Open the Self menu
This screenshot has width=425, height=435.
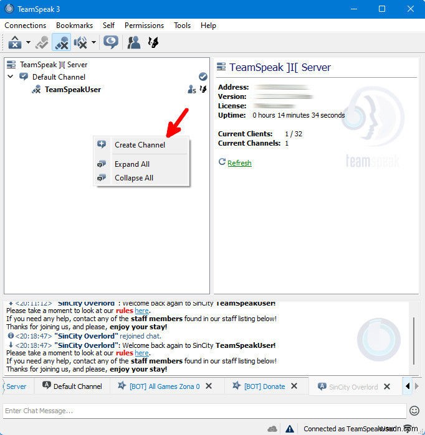108,26
